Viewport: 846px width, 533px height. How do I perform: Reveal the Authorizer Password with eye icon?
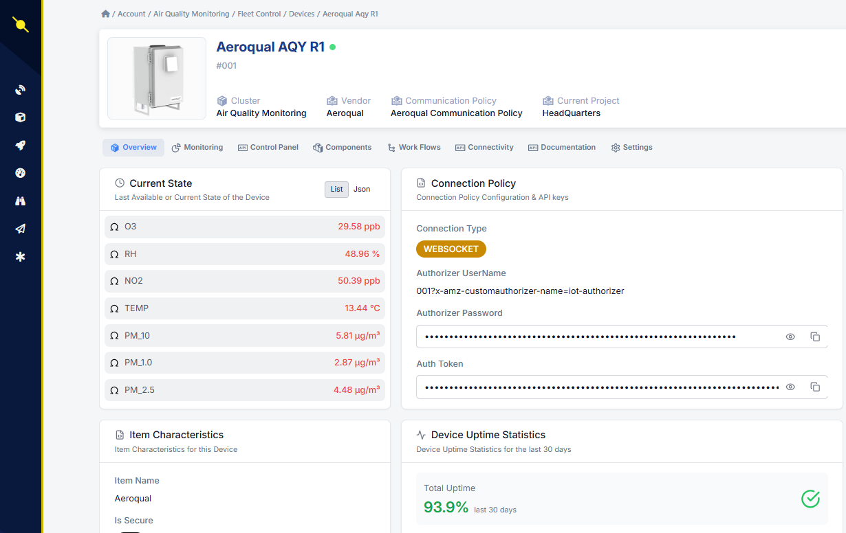click(790, 337)
